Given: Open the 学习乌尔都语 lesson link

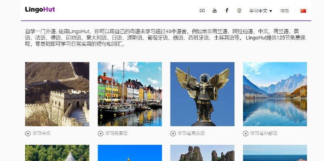Looking at the screenshot, I should (x=264, y=133).
